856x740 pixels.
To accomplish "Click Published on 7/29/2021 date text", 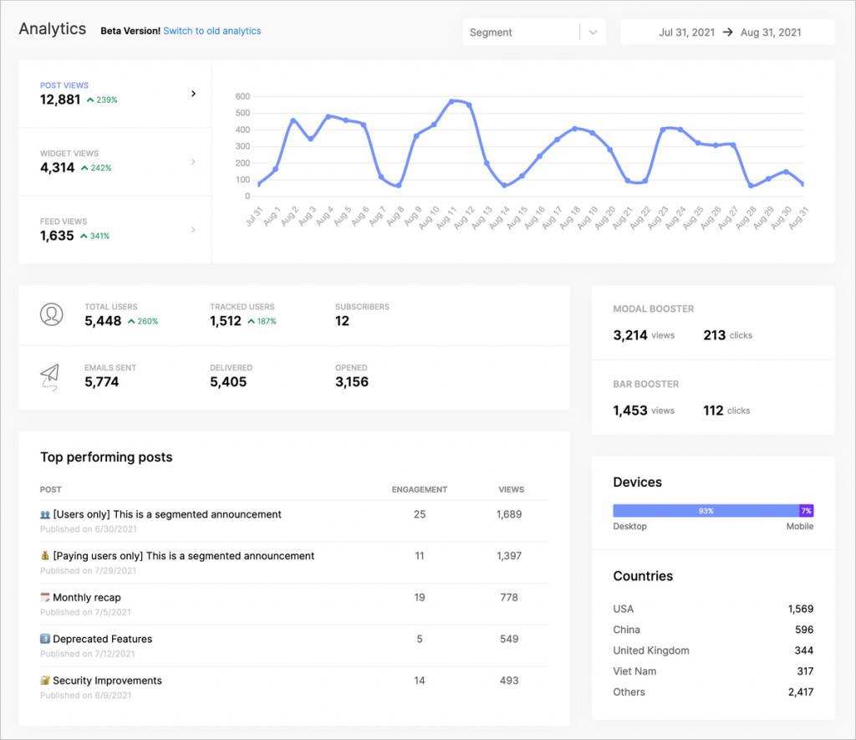I will click(88, 571).
